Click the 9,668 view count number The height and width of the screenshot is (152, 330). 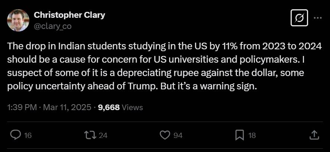coord(109,108)
